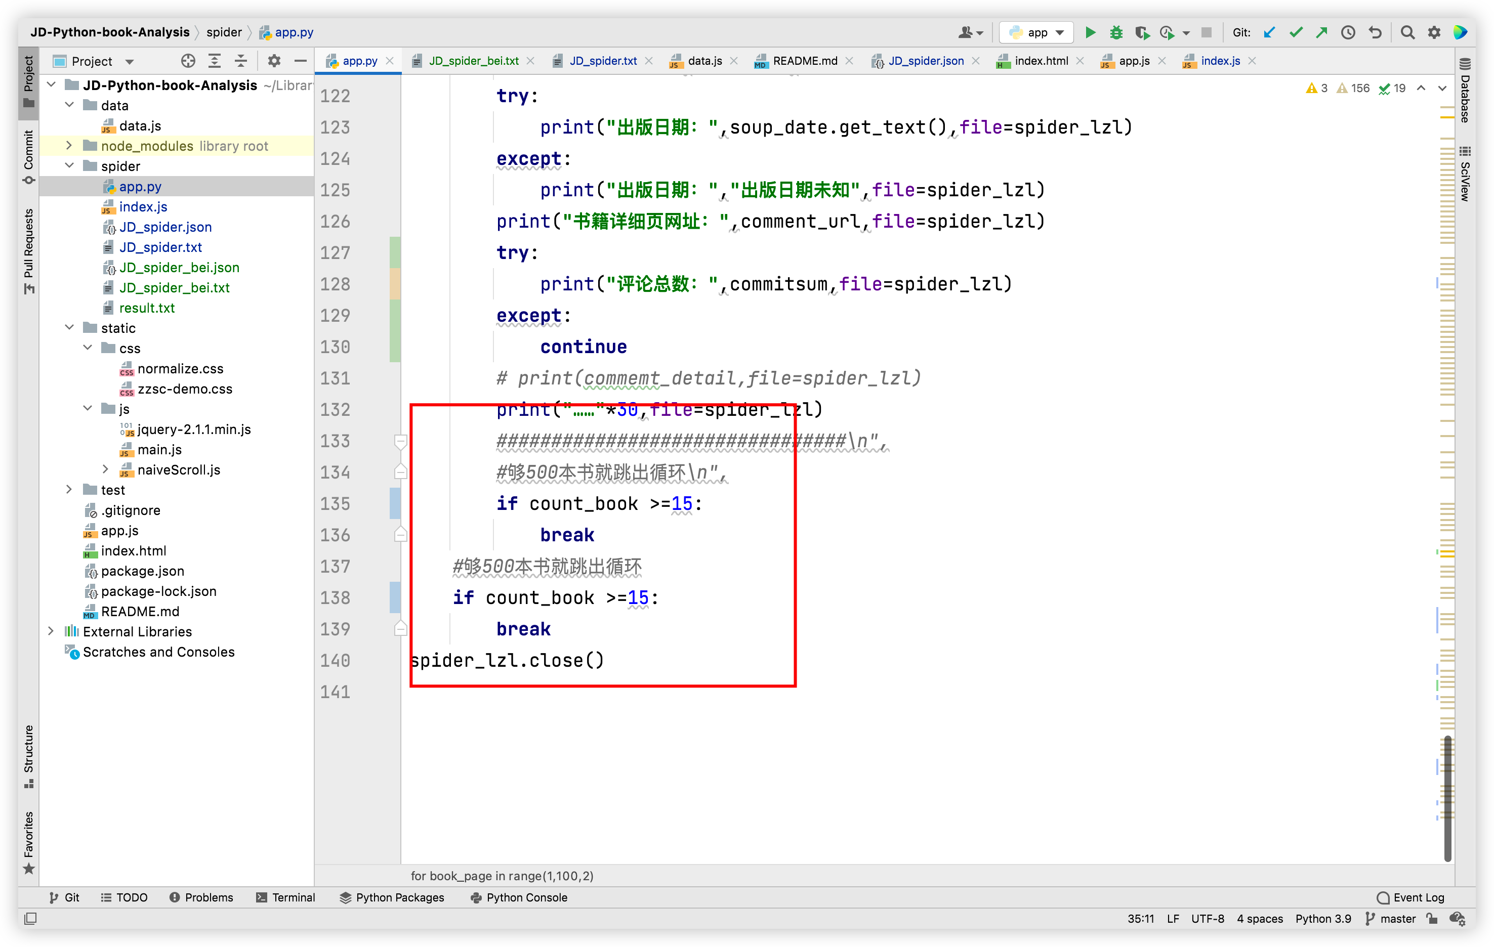Start debugging with the bug icon
Viewport: 1494px width, 947px height.
1115,32
